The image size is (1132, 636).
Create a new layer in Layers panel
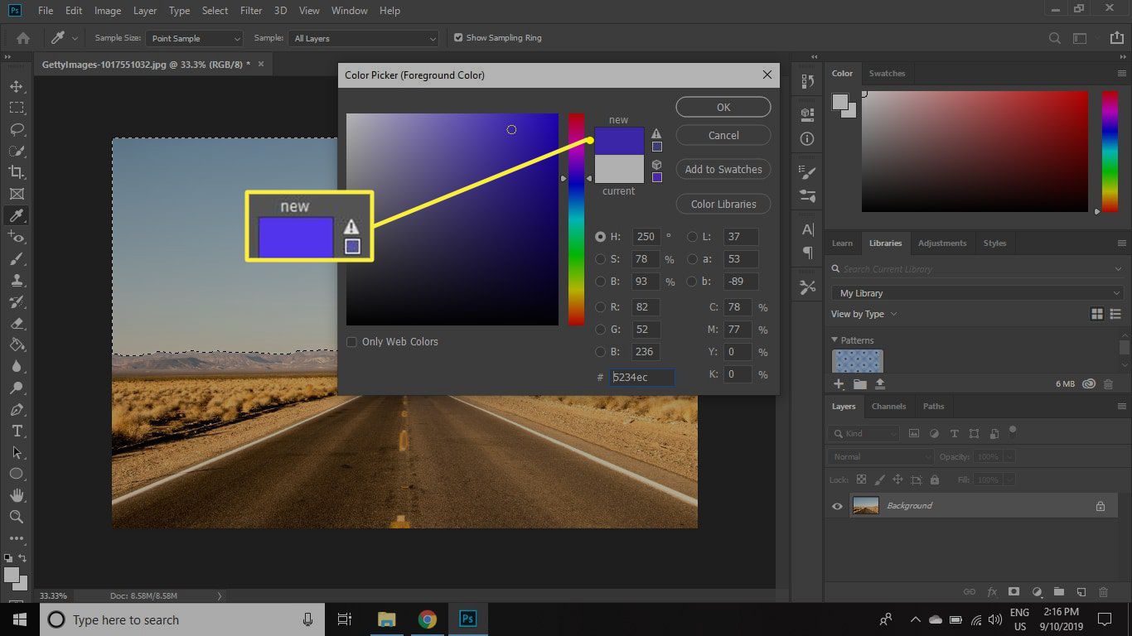[x=1081, y=592]
